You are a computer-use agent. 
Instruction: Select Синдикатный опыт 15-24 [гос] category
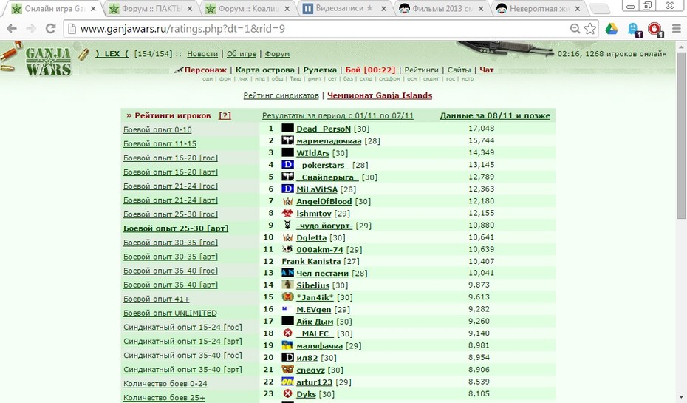[x=182, y=327]
